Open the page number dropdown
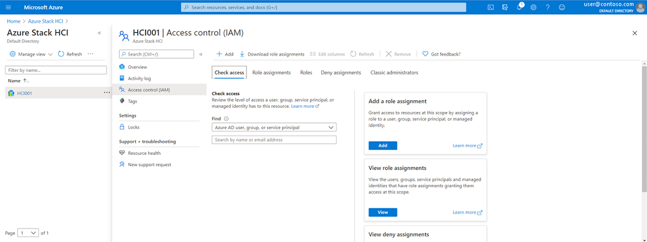The image size is (647, 242). [x=28, y=233]
